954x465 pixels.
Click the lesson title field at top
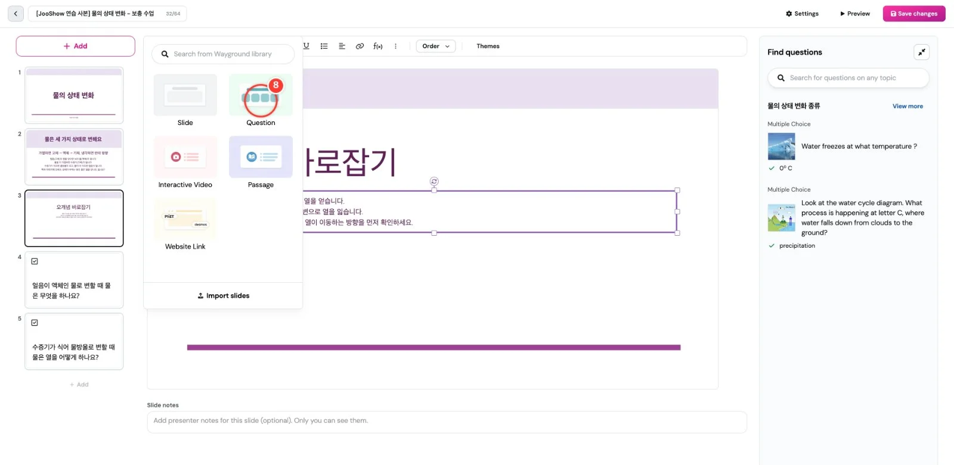pos(107,14)
